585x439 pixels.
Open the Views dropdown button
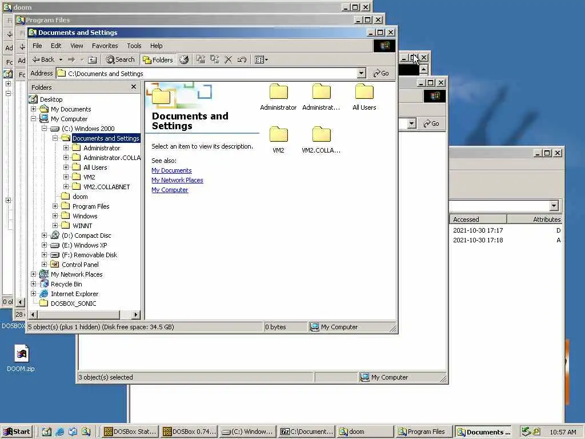point(261,59)
